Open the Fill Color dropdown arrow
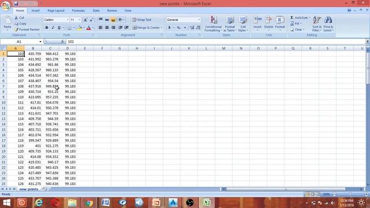The height and width of the screenshot is (208, 370). (x=84, y=28)
